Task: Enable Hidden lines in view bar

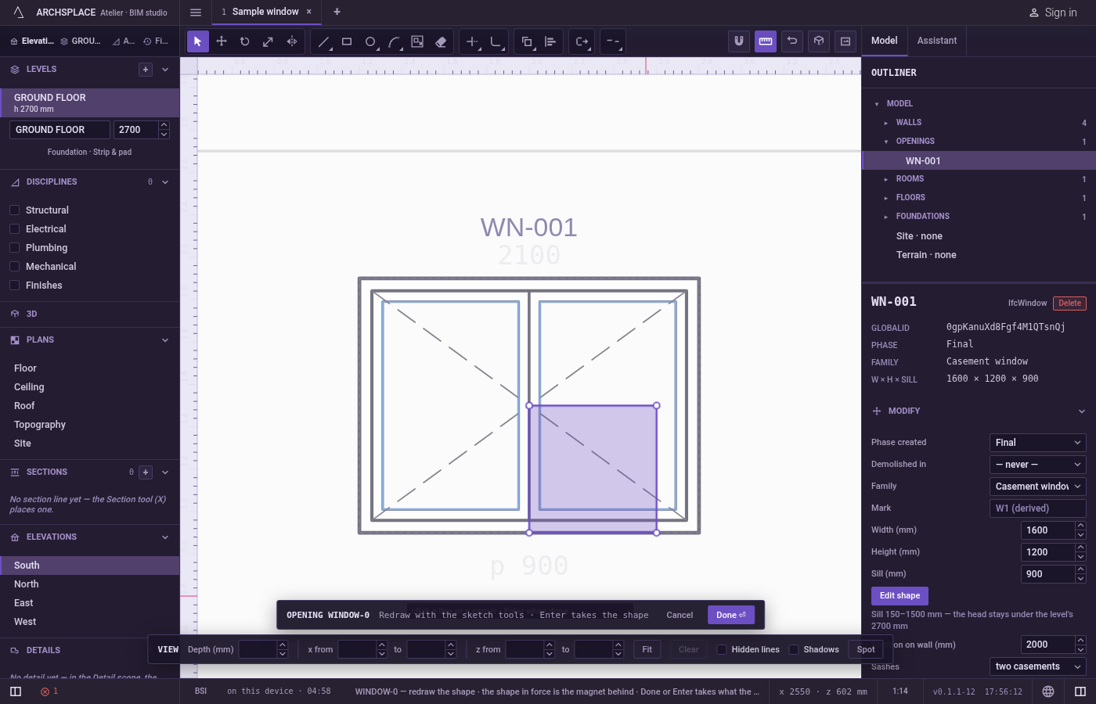Action: [722, 649]
